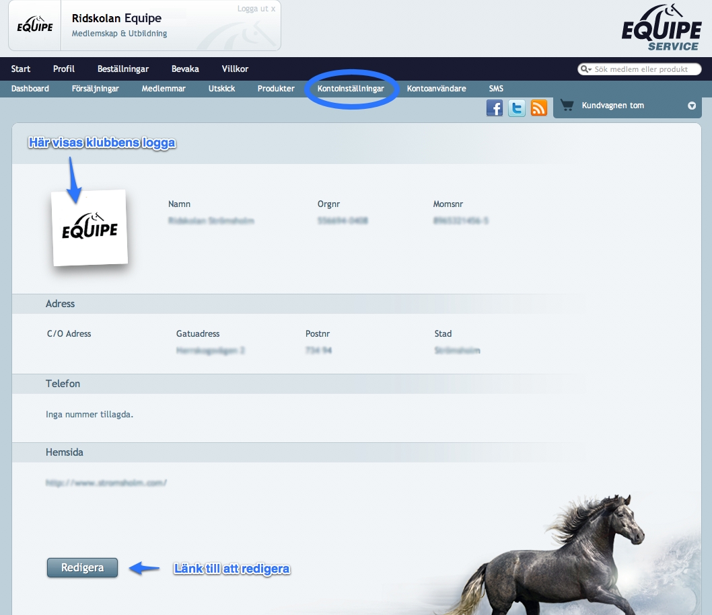The height and width of the screenshot is (615, 712).
Task: Click the Ridskolan Equipe title
Action: point(116,18)
